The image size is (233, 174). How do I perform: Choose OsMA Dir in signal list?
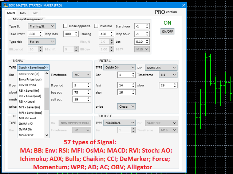tap(31, 129)
